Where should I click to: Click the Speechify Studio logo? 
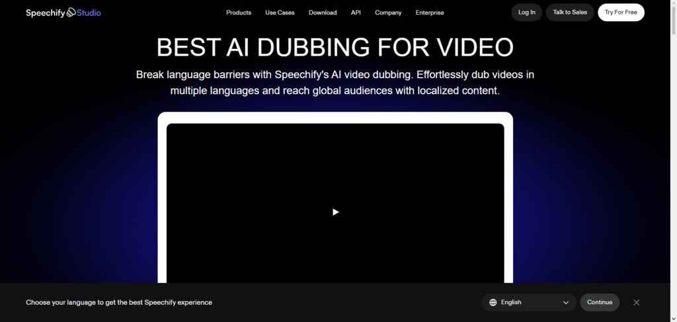tap(63, 13)
